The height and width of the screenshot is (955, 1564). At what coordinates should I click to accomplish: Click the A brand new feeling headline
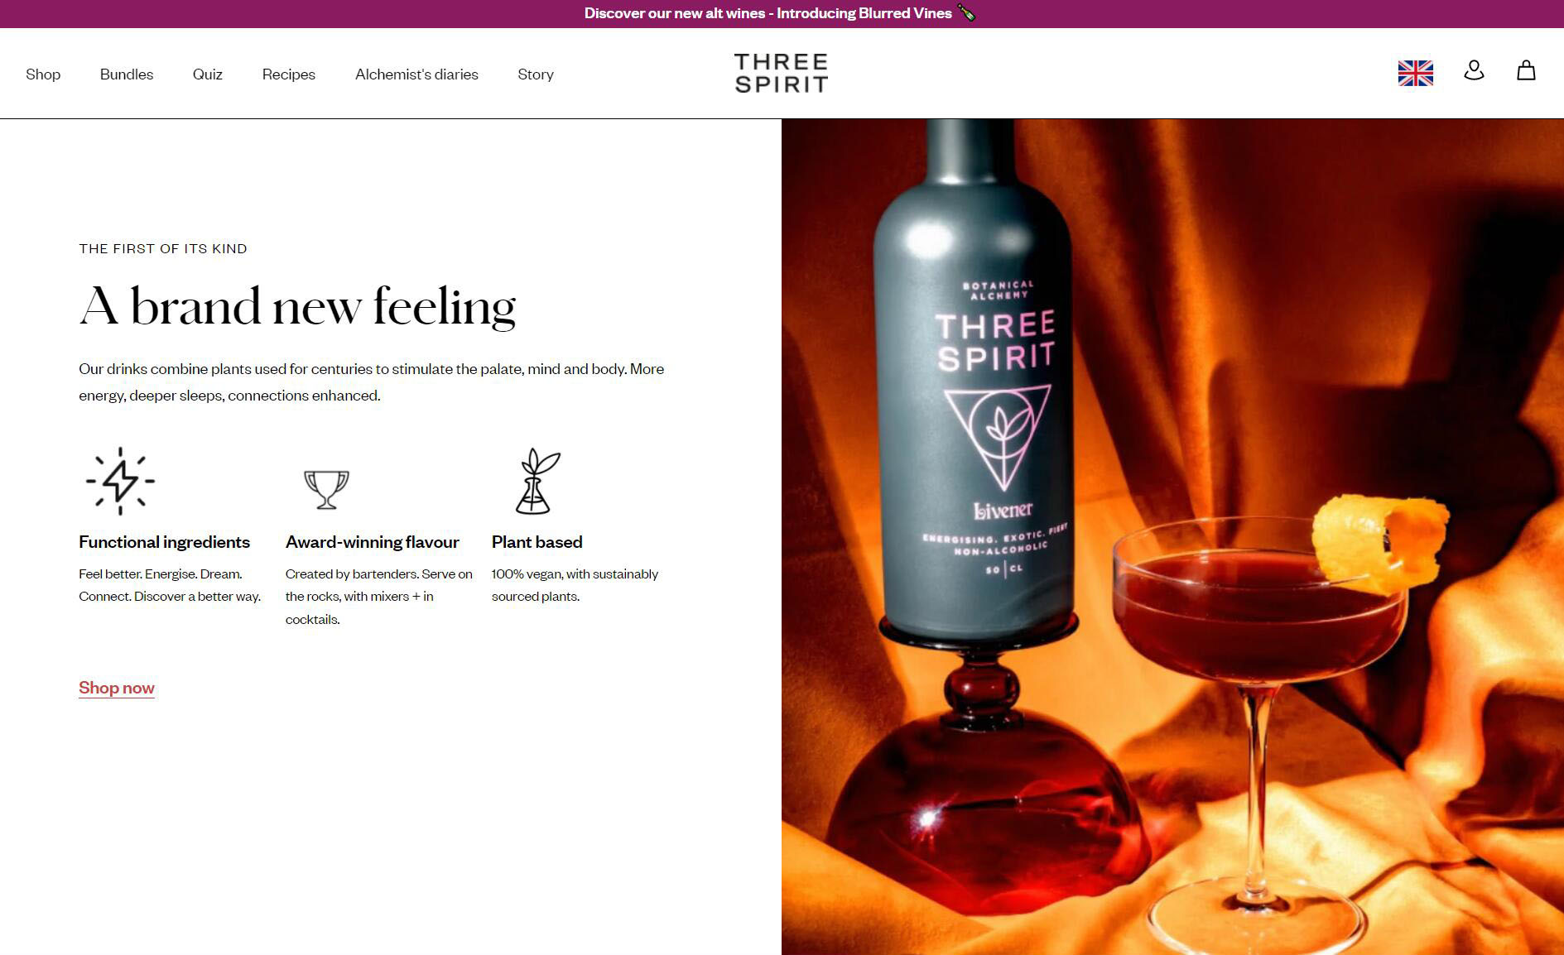click(297, 306)
